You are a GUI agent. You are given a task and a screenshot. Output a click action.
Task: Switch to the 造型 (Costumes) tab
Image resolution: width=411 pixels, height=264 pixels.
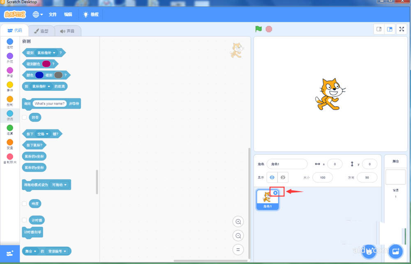tap(42, 30)
